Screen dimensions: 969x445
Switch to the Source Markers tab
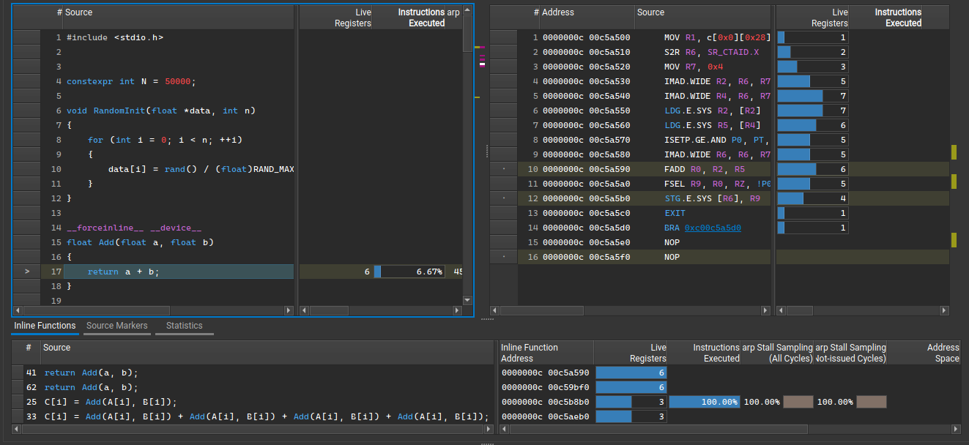pos(117,326)
